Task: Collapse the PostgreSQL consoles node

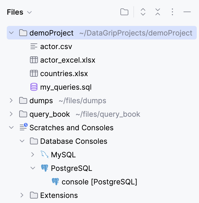Action: pyautogui.click(x=33, y=168)
